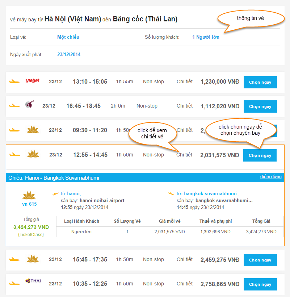Screen dimensions: 290x297
Task: Click the 'Băng cốc (Thái Lan)' title text
Action: click(x=145, y=19)
